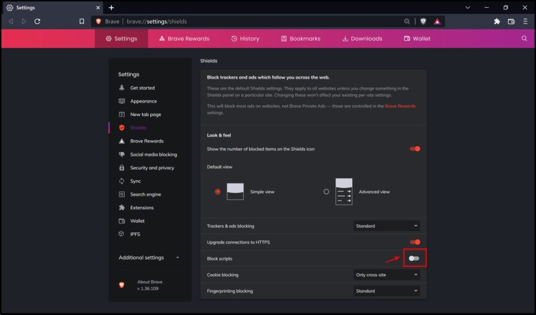Expand Additional settings
The height and width of the screenshot is (315, 536).
(149, 258)
